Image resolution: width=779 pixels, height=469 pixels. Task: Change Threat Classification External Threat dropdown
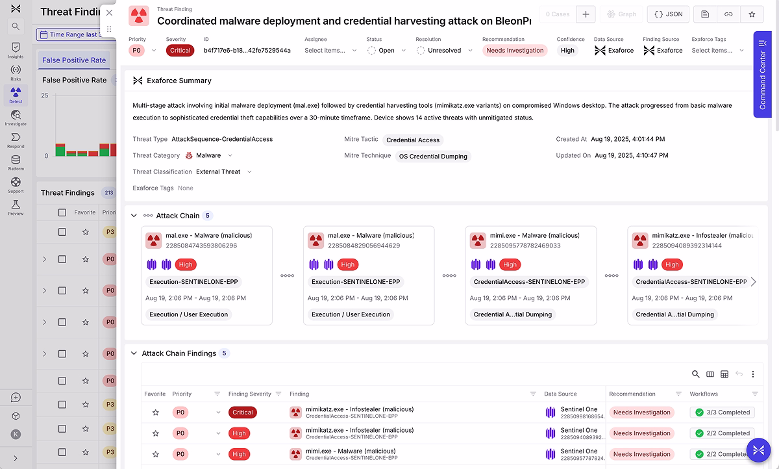pos(224,172)
